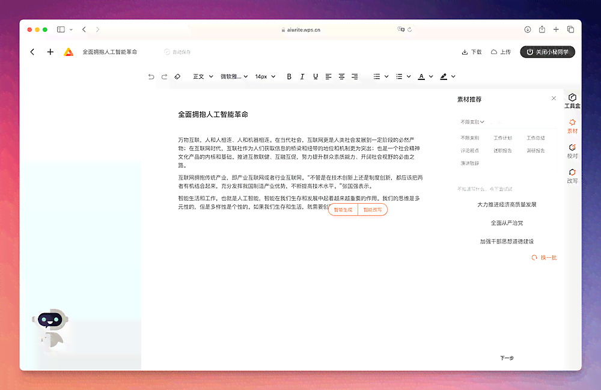Image resolution: width=601 pixels, height=390 pixels.
Task: Show the Safari tab overview
Action: coord(571,29)
